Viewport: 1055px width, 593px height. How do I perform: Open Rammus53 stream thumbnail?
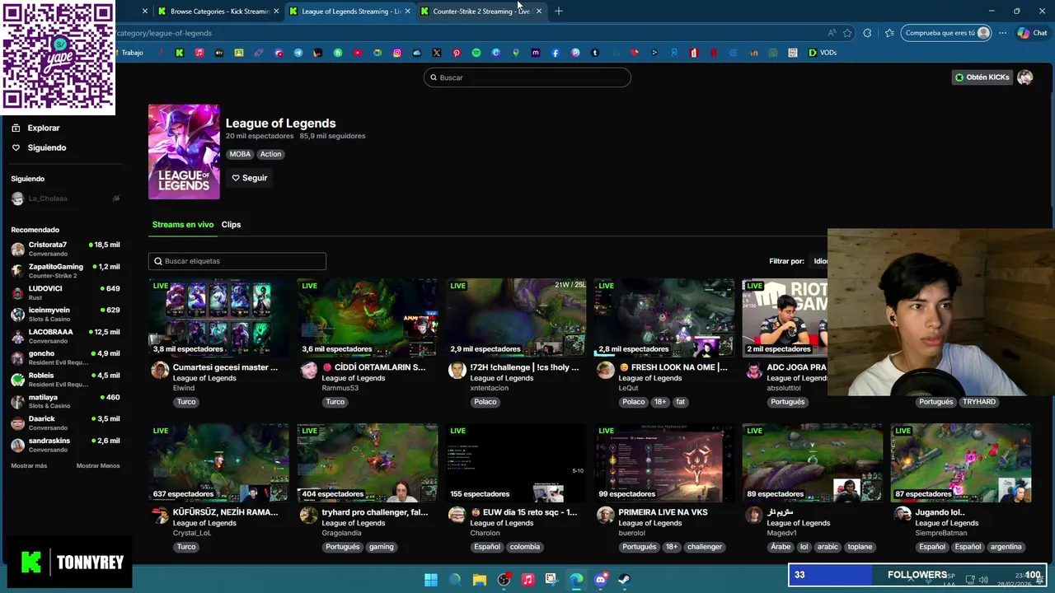pos(368,318)
